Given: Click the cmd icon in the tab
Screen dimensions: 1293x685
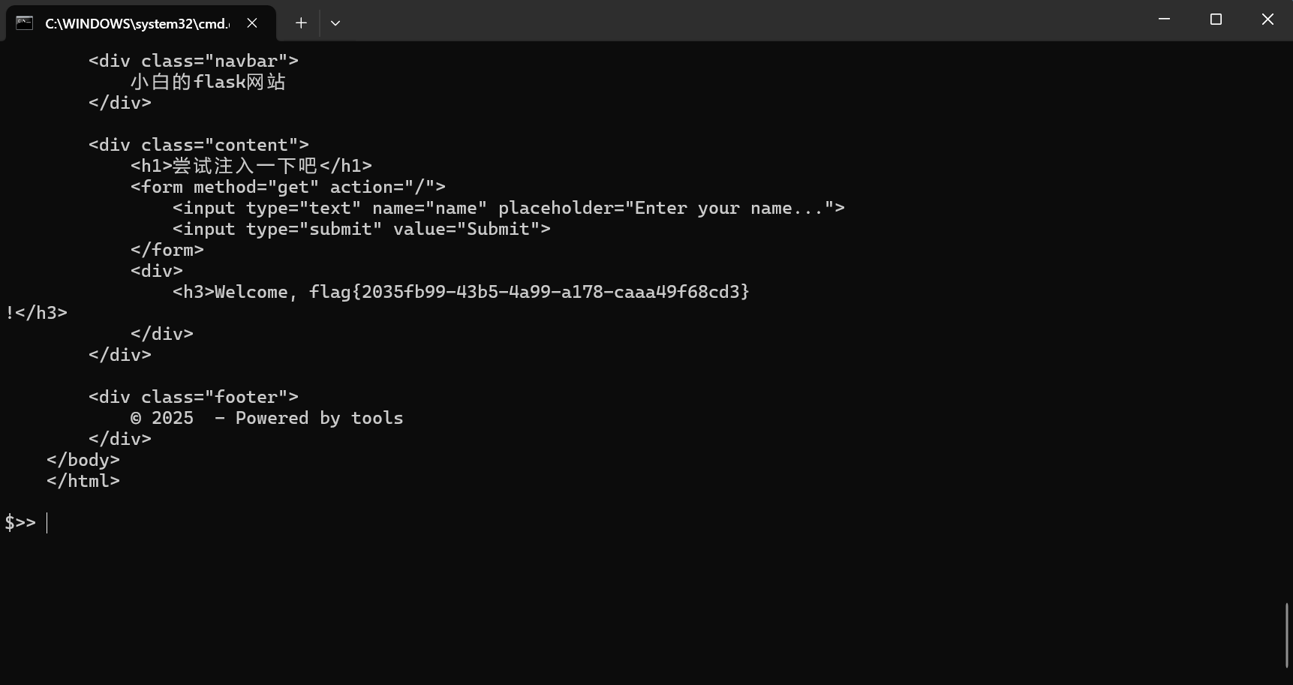Looking at the screenshot, I should 24,23.
